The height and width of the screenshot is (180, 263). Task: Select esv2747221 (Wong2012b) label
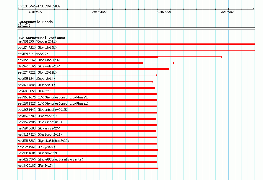click(x=37, y=72)
